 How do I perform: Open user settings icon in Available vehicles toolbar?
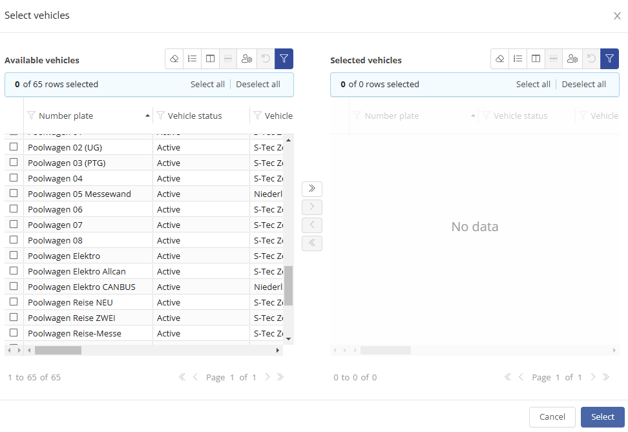[246, 59]
